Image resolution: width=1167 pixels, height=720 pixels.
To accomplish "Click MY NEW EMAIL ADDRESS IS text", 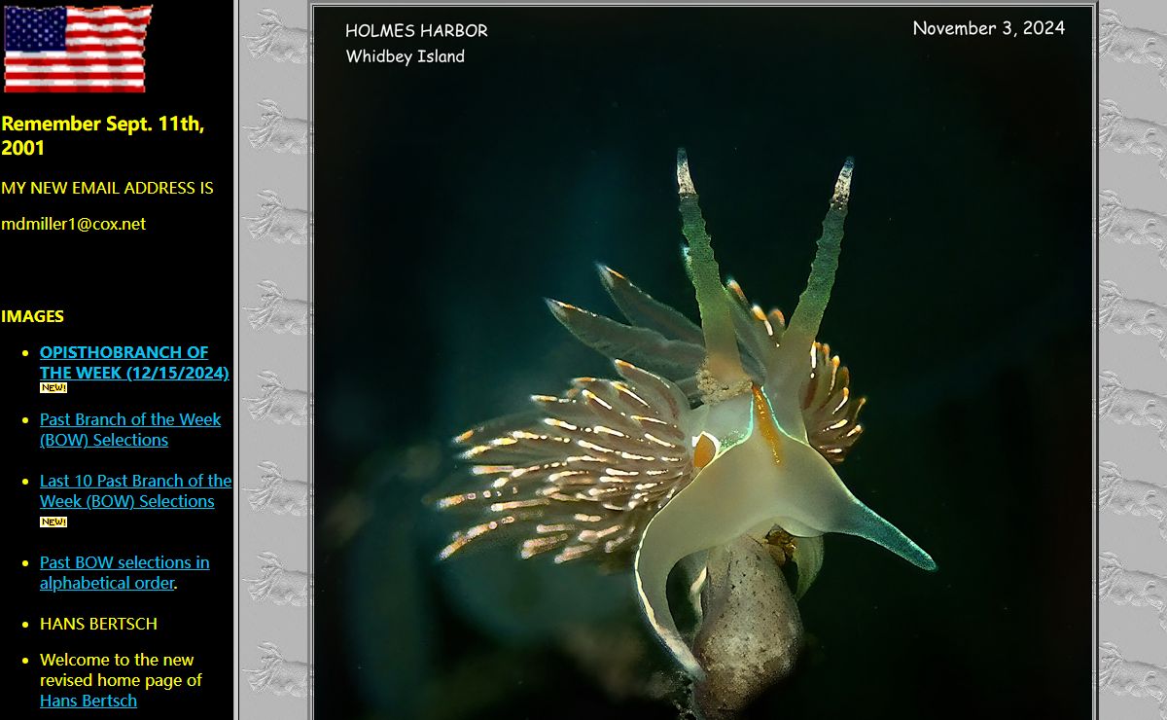I will (107, 188).
